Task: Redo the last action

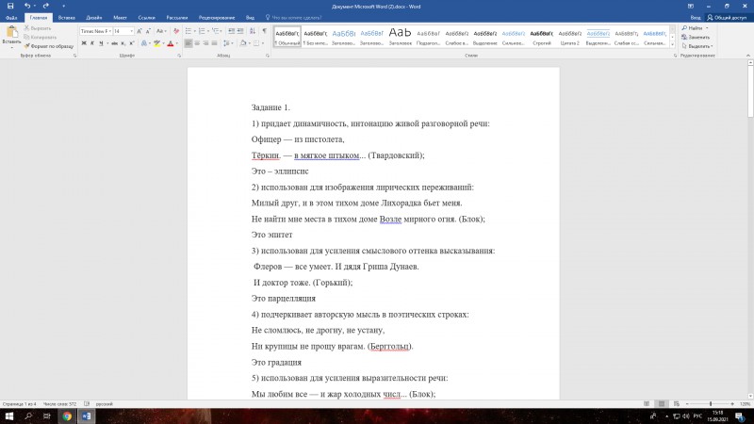Action: click(45, 6)
